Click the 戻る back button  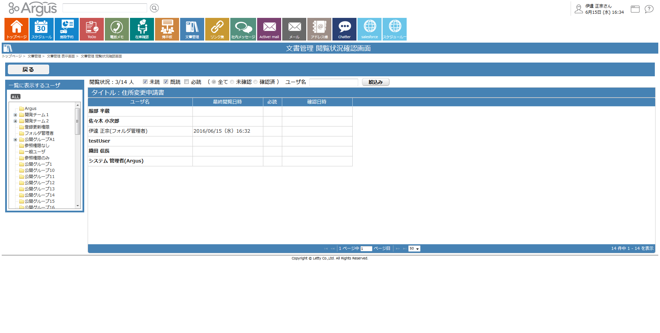click(x=29, y=69)
